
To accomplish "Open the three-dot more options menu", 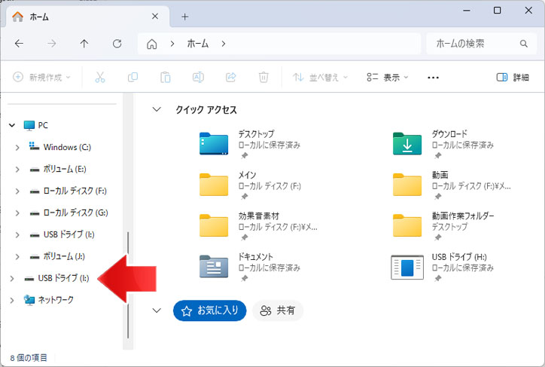I will 433,77.
